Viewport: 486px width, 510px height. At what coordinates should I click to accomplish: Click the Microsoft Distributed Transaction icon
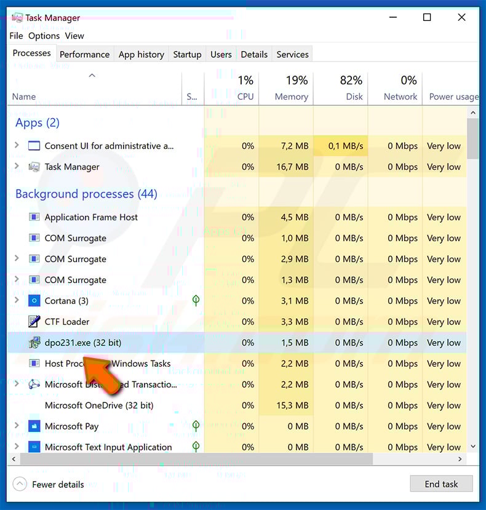(x=34, y=384)
